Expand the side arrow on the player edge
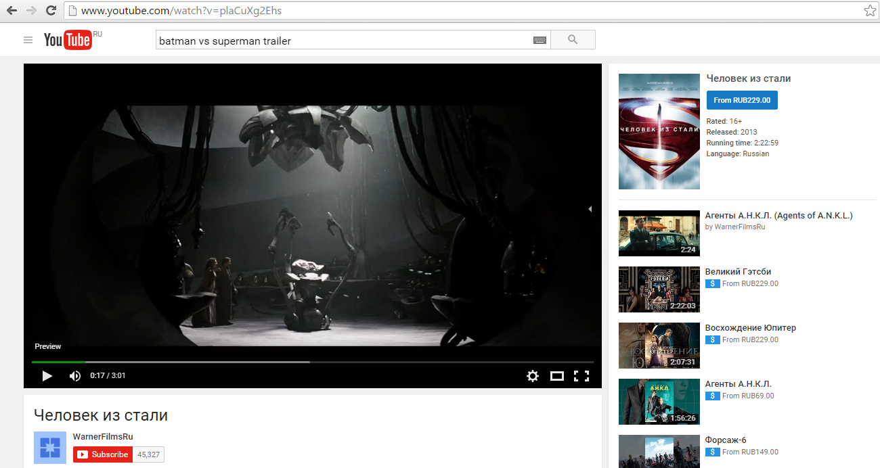This screenshot has width=880, height=468. [x=590, y=210]
